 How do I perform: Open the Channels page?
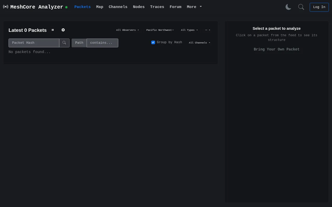pos(118,7)
